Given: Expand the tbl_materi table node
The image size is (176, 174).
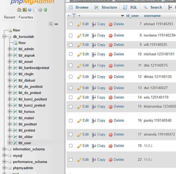Looking at the screenshot, I should pyautogui.click(x=10, y=118).
